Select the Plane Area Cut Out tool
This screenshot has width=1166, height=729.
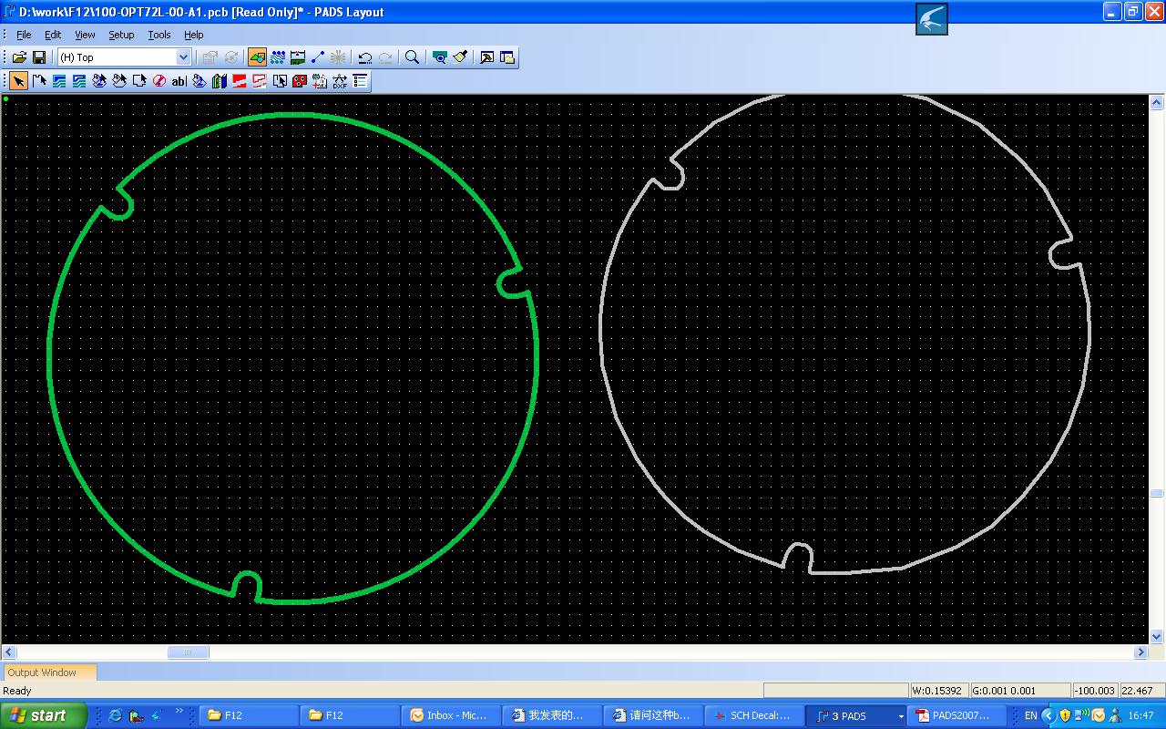[x=260, y=81]
